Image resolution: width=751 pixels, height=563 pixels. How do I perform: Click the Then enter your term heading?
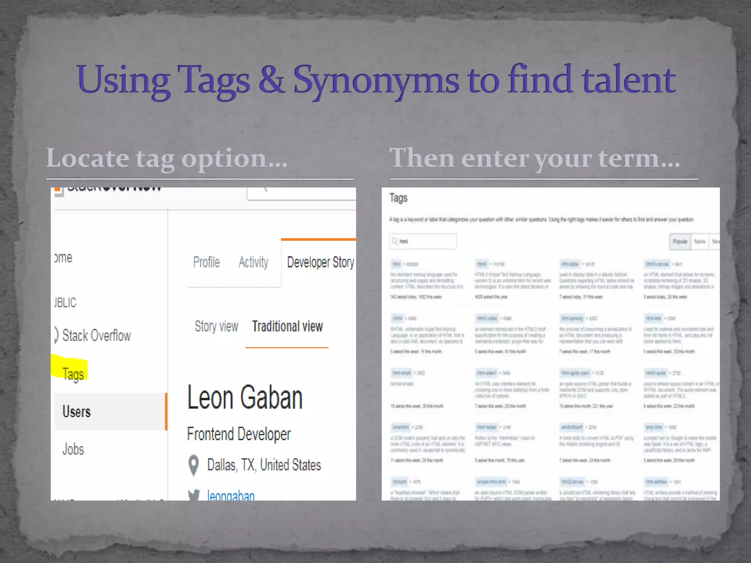535,158
